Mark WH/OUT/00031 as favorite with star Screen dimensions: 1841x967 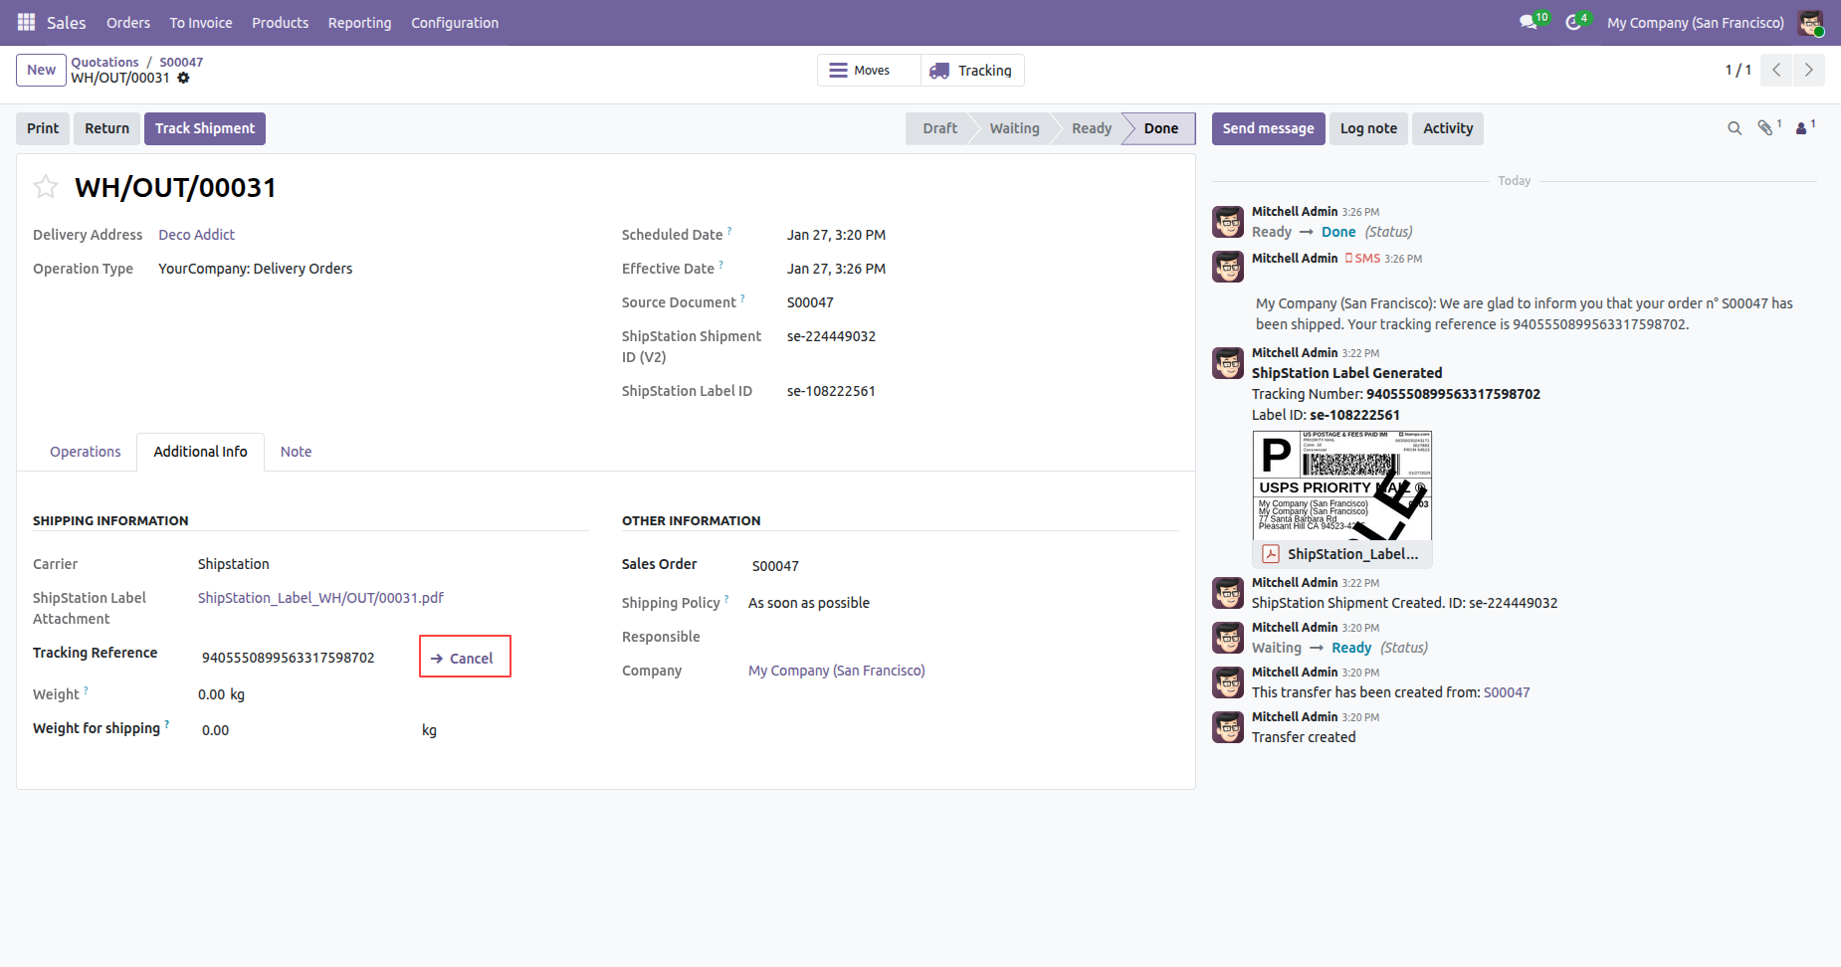[x=46, y=187]
